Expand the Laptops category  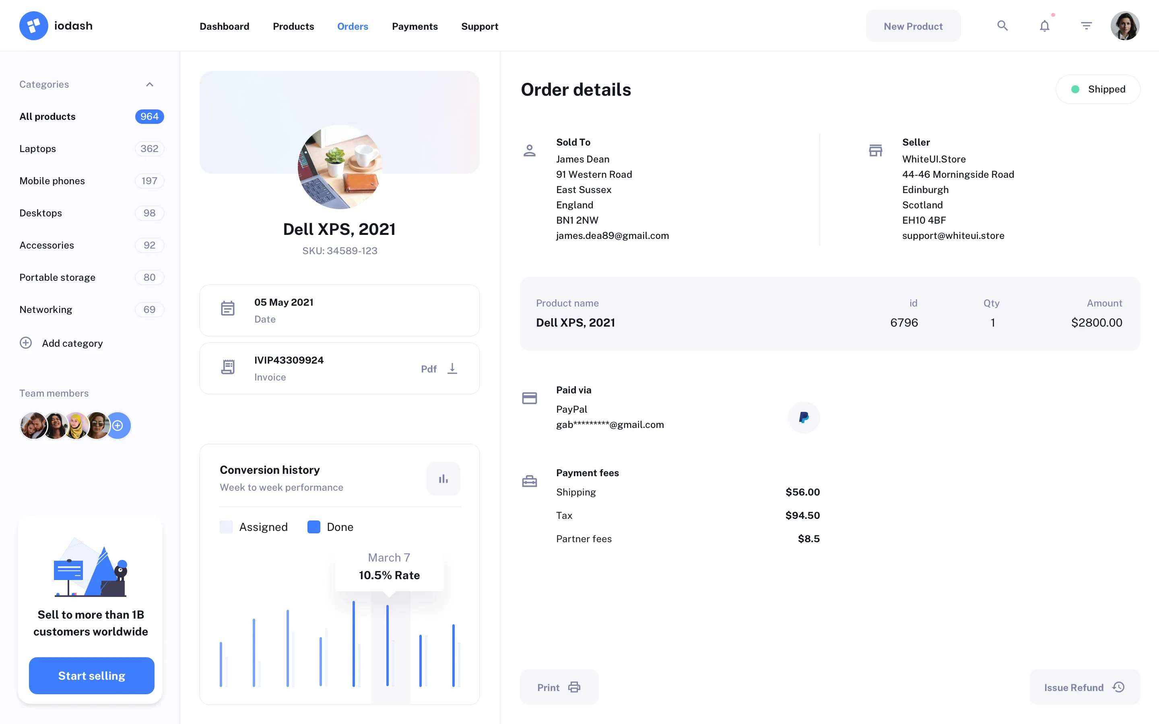[x=37, y=148]
